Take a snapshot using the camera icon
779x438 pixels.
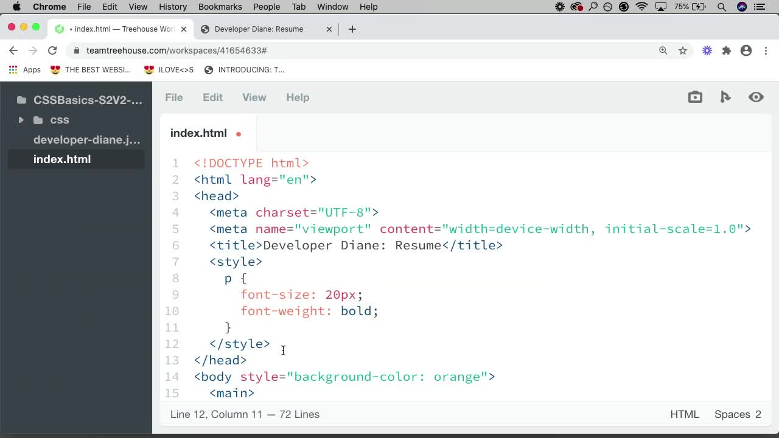pos(695,97)
